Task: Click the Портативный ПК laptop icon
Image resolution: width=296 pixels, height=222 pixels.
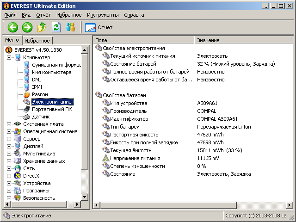Action: coord(26,109)
